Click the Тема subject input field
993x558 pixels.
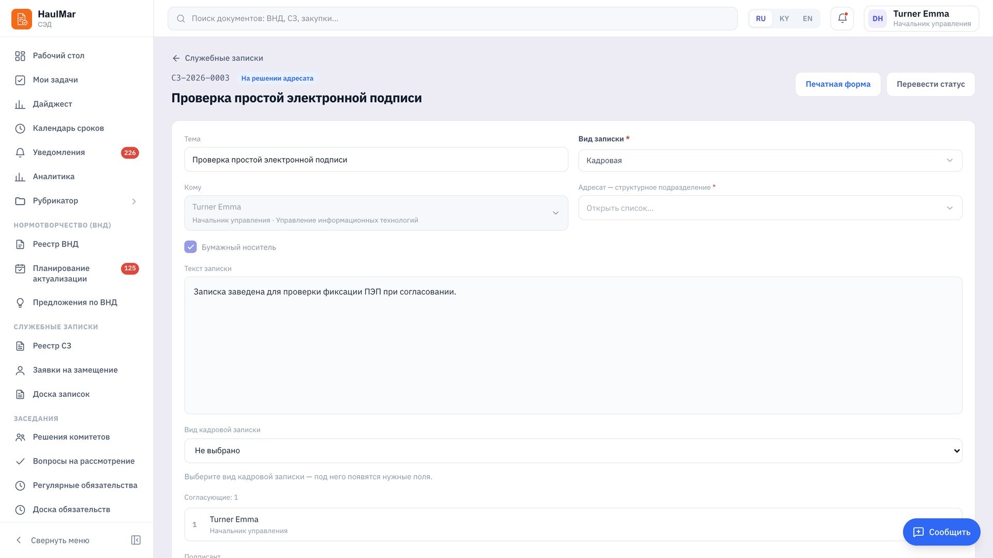tap(376, 160)
